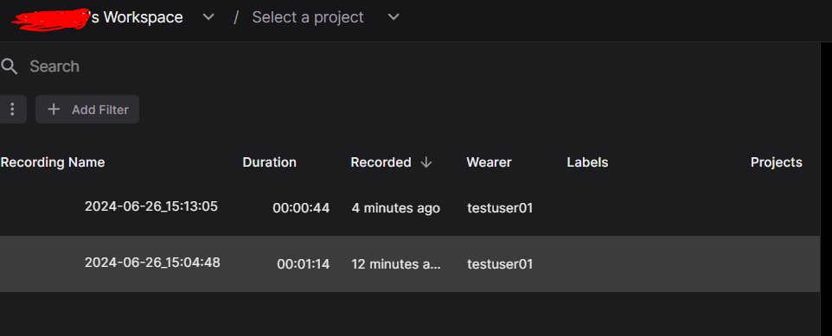Open the three-dot options menu
The image size is (832, 336).
[x=12, y=109]
